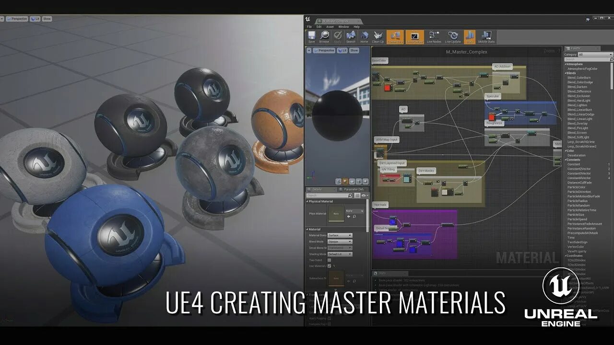Screen dimensions: 614x345
Task: Click Show button in left scene viewport
Action: click(47, 19)
